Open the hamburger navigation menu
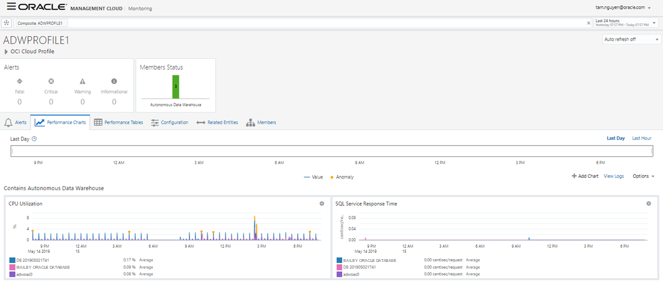The width and height of the screenshot is (663, 289). (x=11, y=7)
